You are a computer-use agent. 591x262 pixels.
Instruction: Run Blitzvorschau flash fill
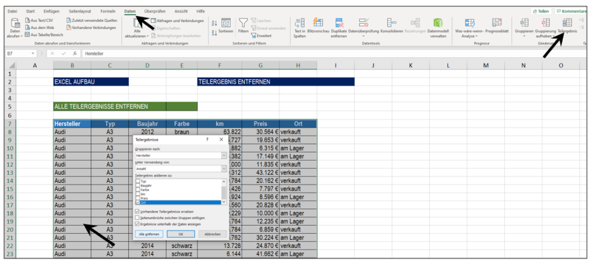318,25
